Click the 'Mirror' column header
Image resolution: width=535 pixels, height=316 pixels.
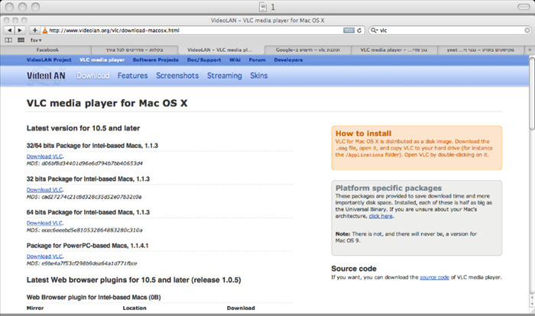[35, 308]
